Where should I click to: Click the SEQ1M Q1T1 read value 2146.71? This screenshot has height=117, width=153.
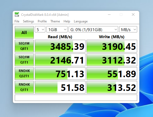(x=60, y=60)
